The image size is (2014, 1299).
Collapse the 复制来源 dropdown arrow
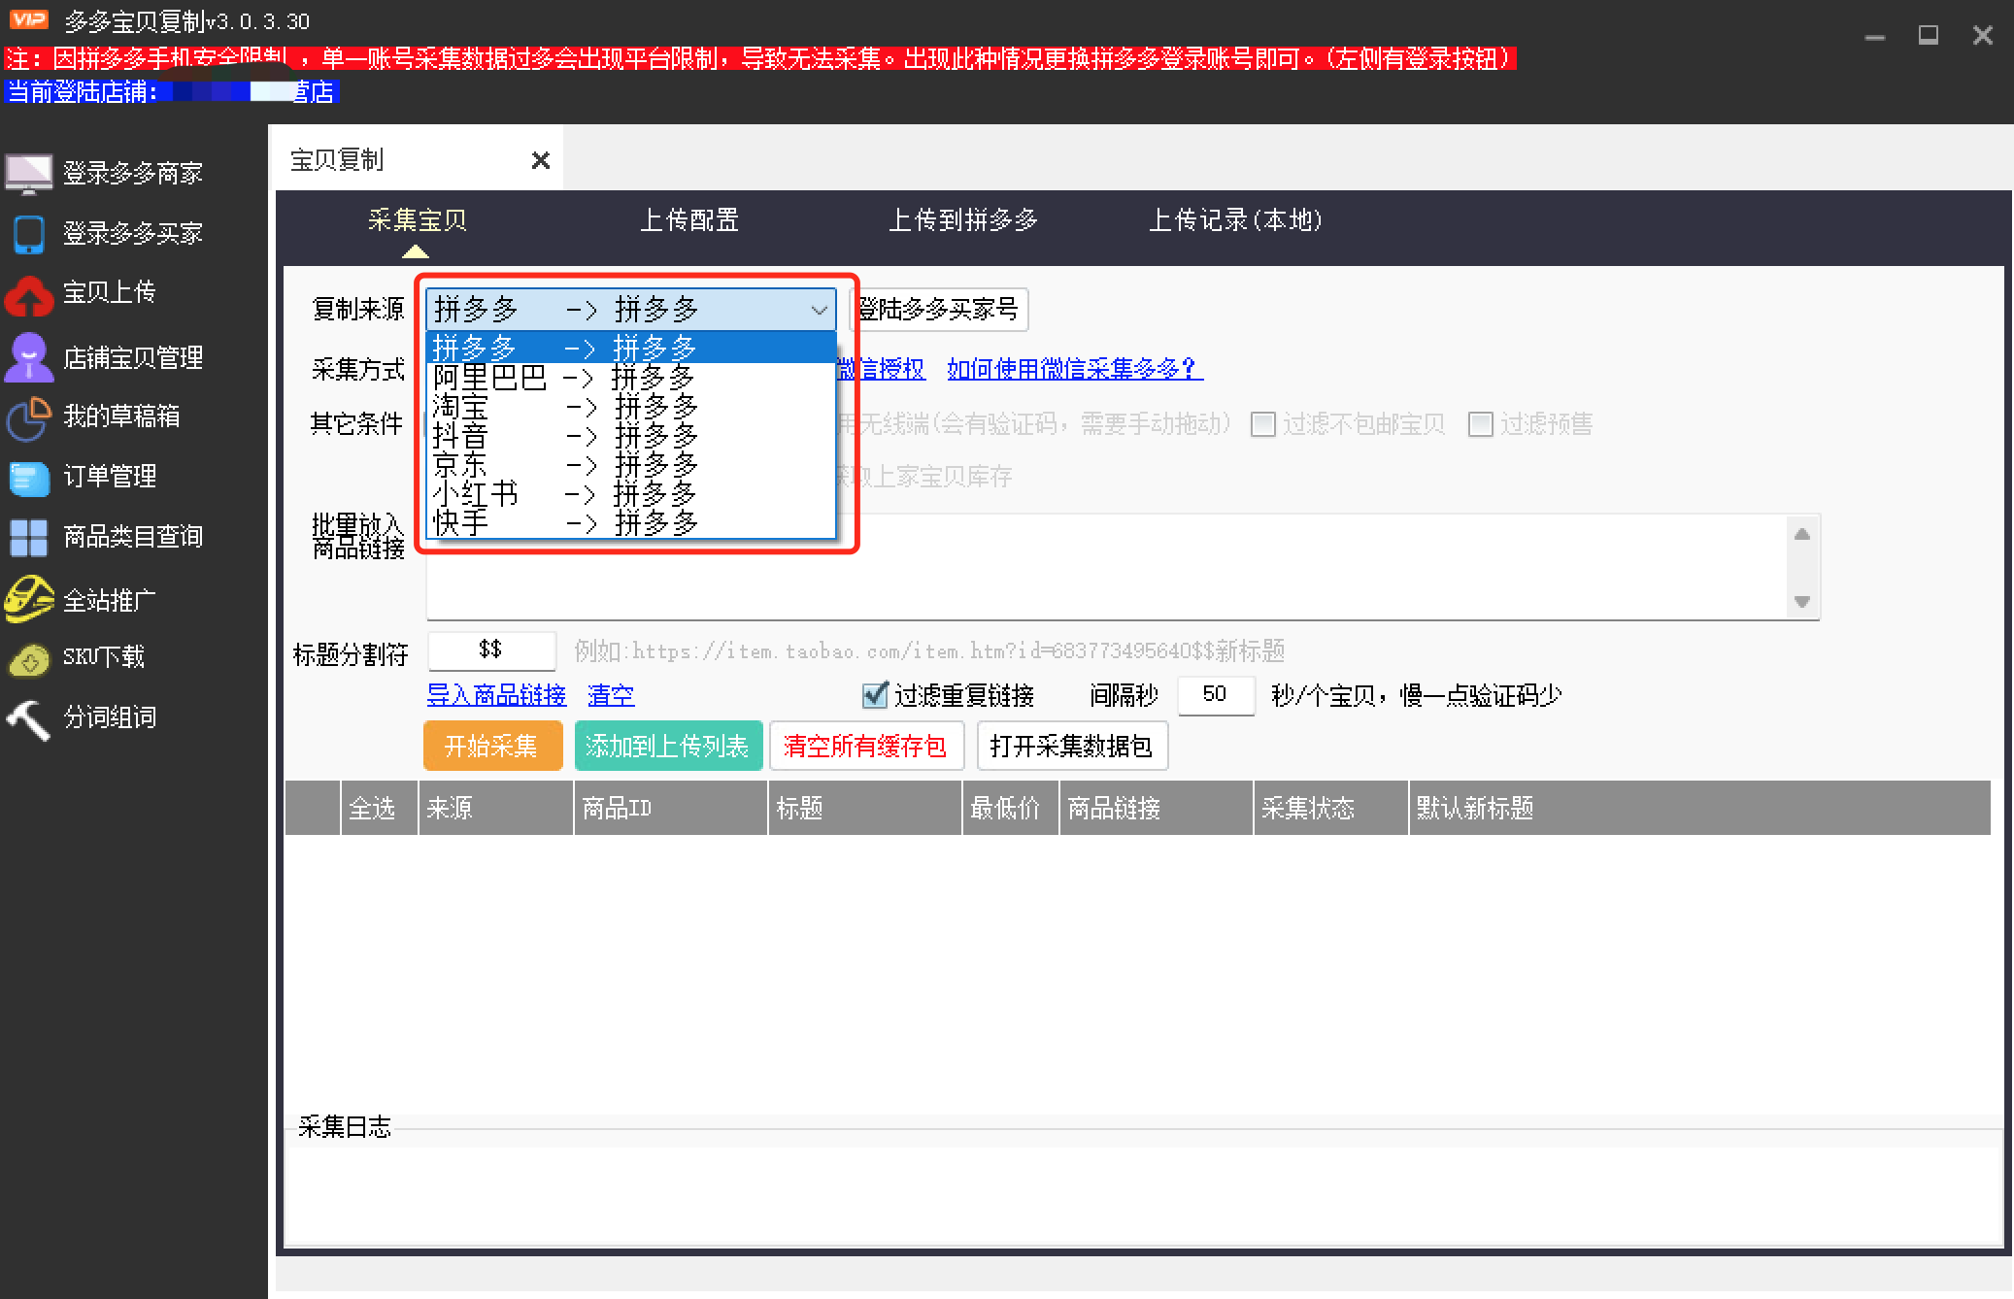pyautogui.click(x=819, y=310)
